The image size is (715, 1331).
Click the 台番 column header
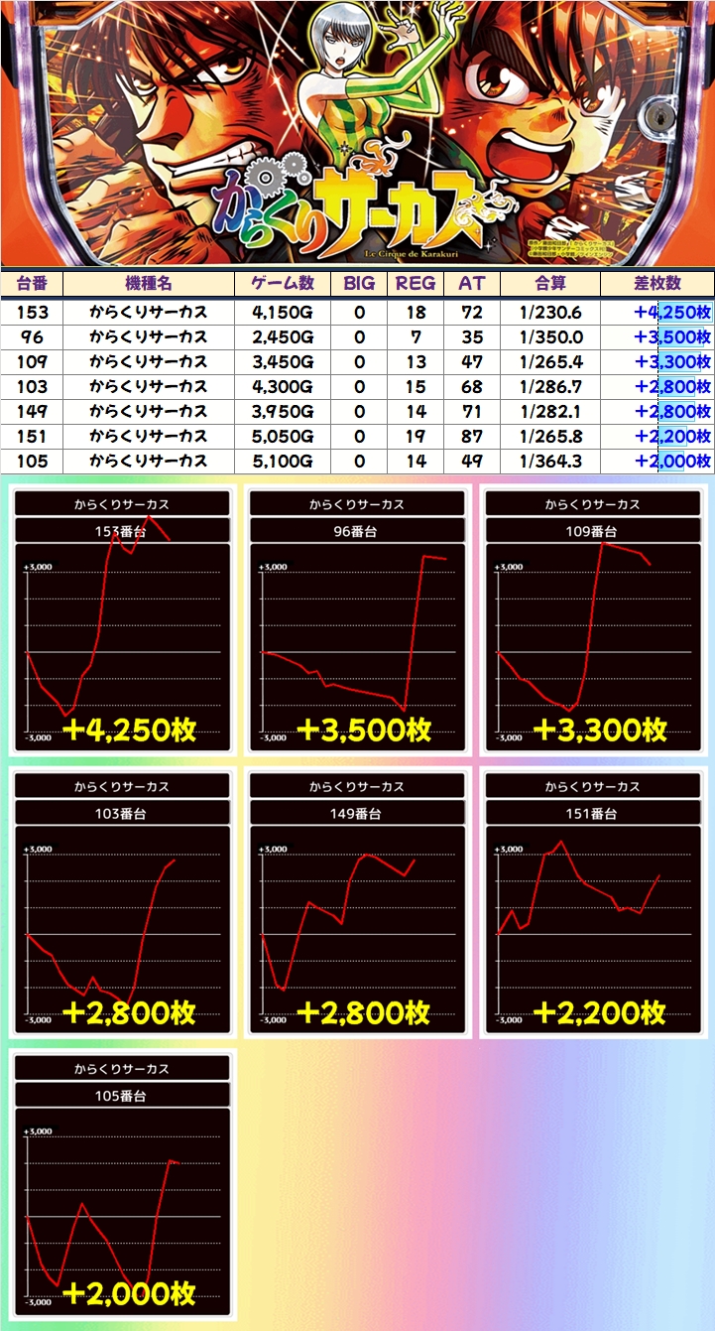pyautogui.click(x=32, y=283)
